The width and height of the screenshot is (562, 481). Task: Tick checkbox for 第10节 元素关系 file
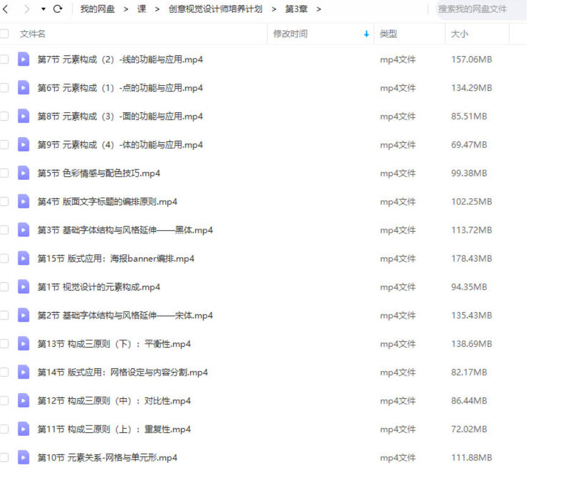tap(4, 457)
